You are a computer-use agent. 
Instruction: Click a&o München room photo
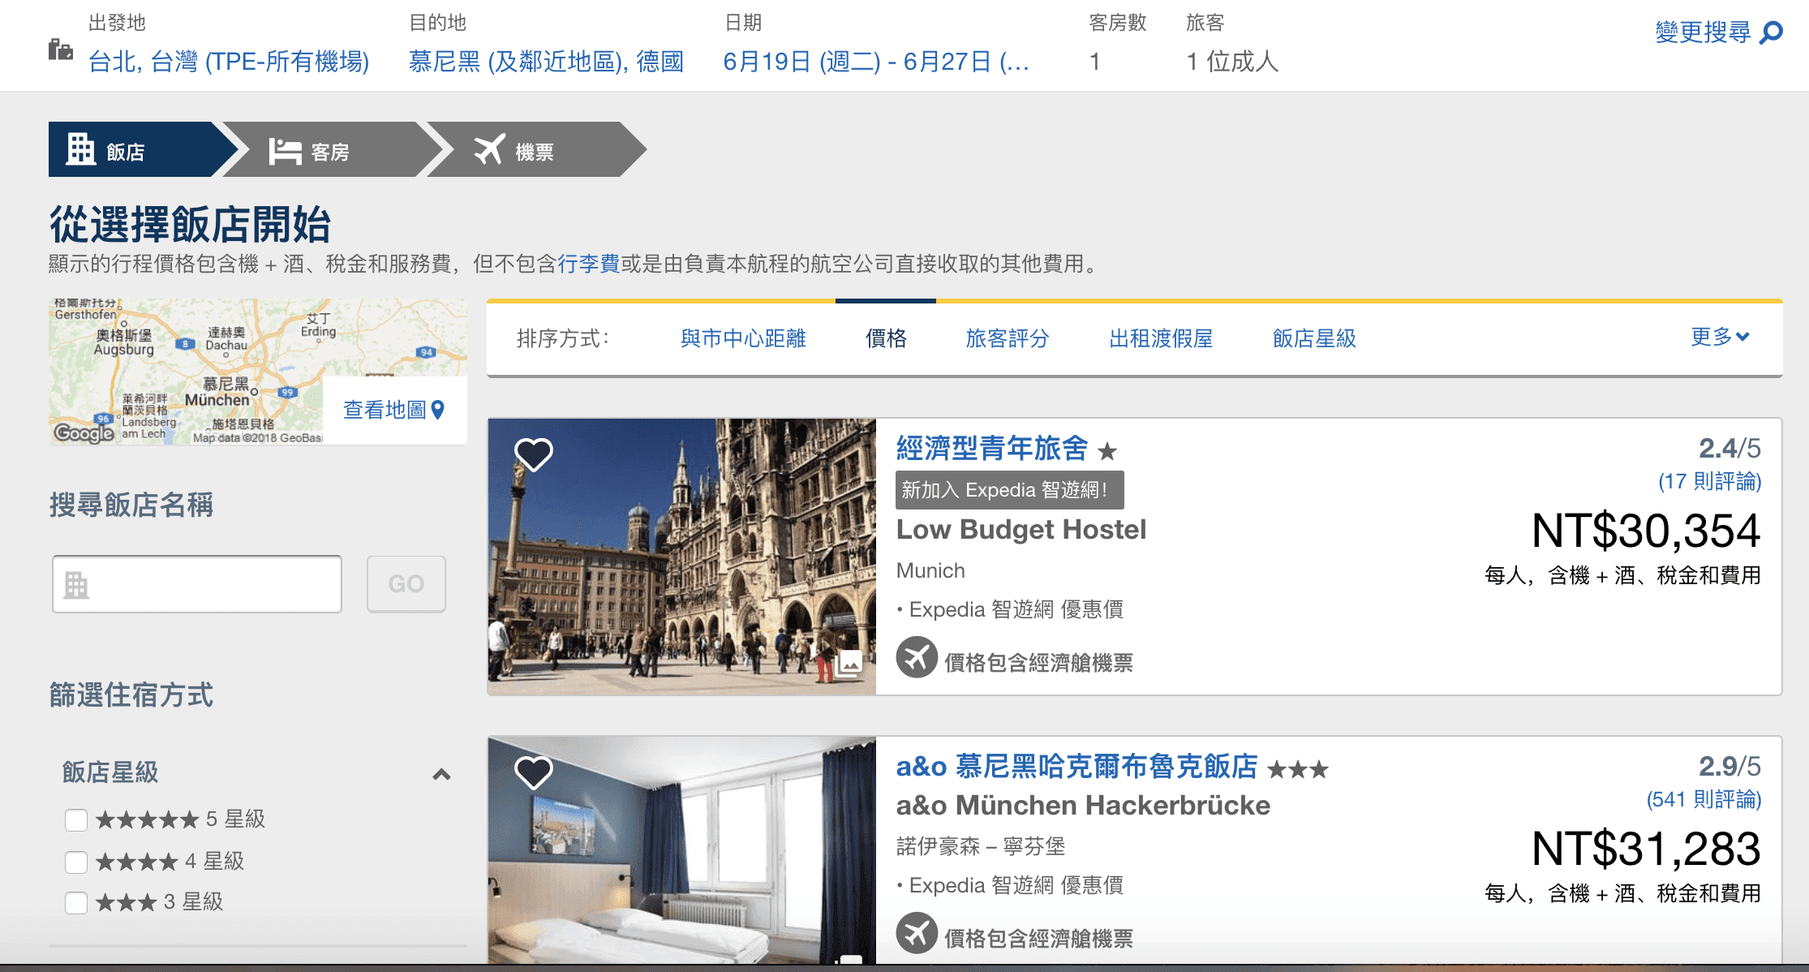(682, 850)
